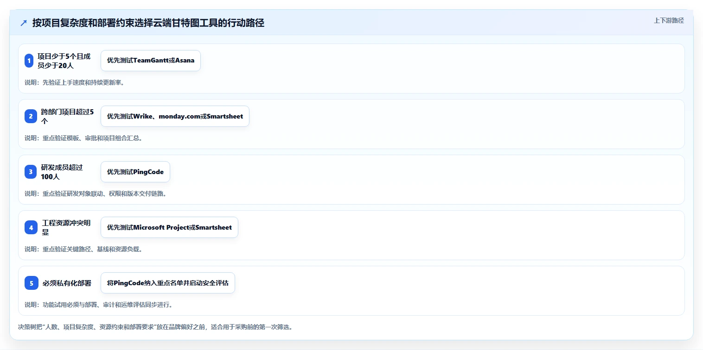Click the step 2 number badge

coord(31,116)
